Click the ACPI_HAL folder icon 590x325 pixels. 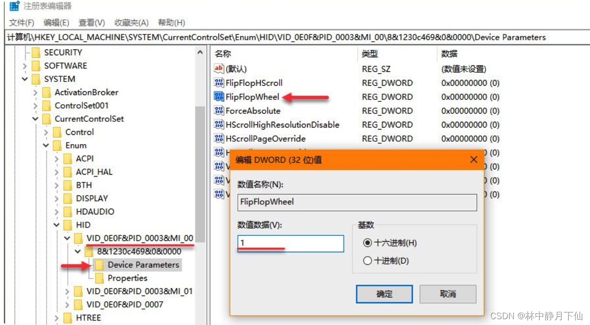(x=68, y=172)
